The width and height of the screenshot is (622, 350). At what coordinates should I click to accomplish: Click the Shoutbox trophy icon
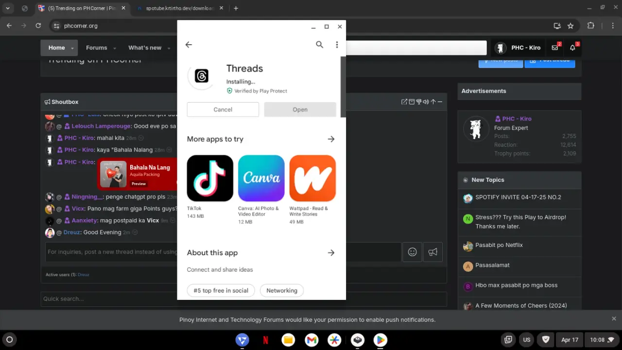coord(418,102)
